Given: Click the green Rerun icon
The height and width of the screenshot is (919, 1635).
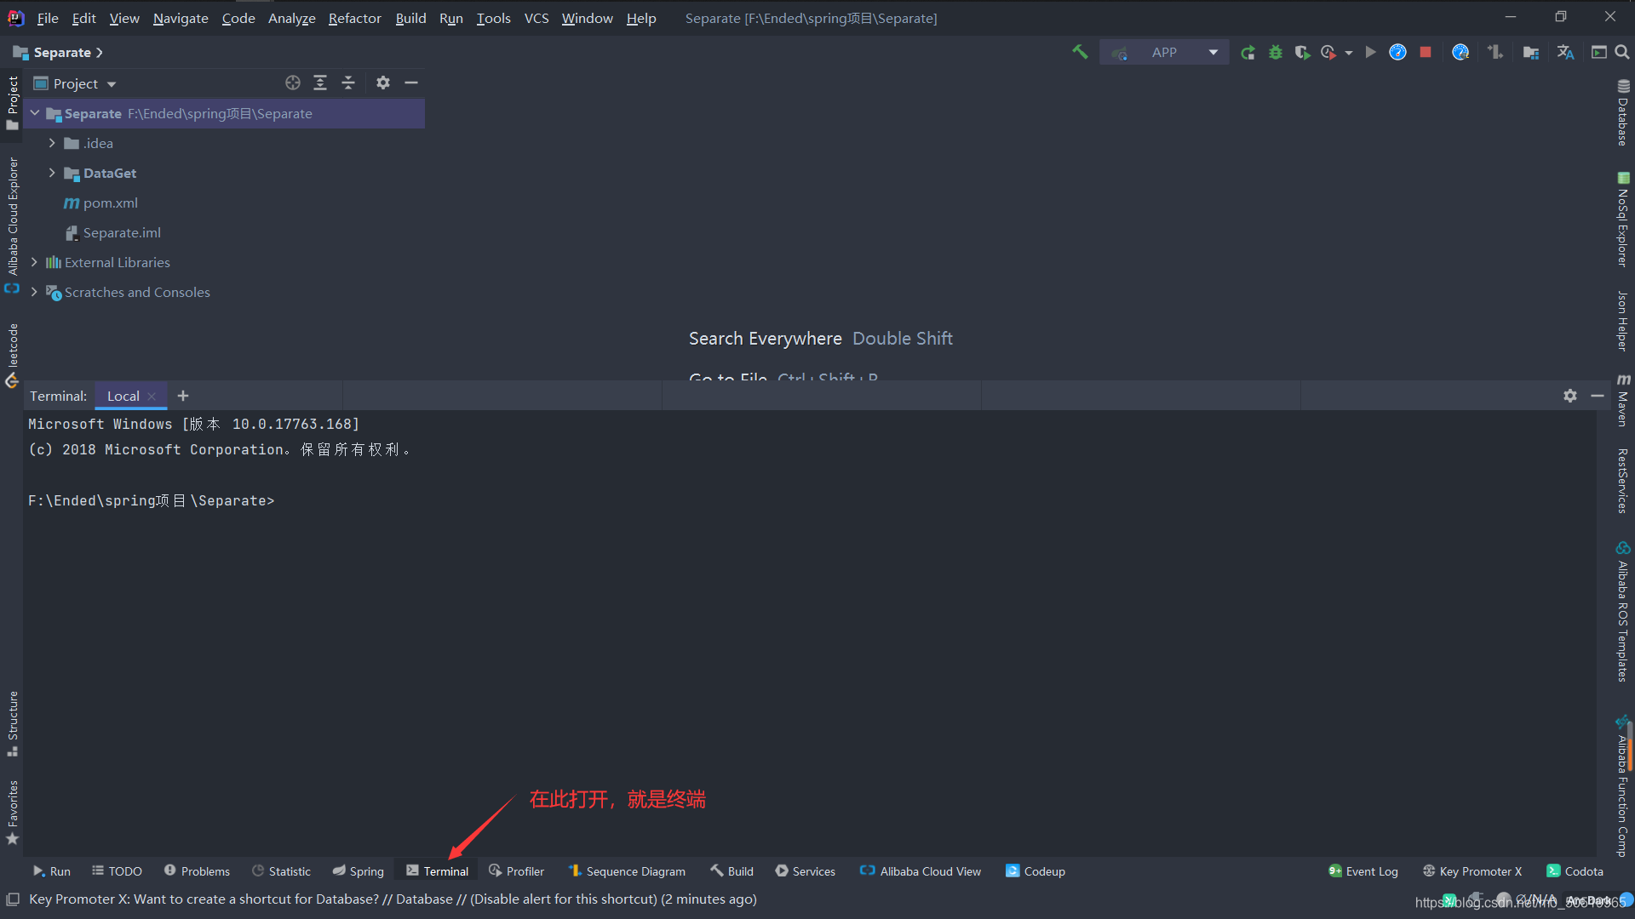Looking at the screenshot, I should [x=1248, y=53].
